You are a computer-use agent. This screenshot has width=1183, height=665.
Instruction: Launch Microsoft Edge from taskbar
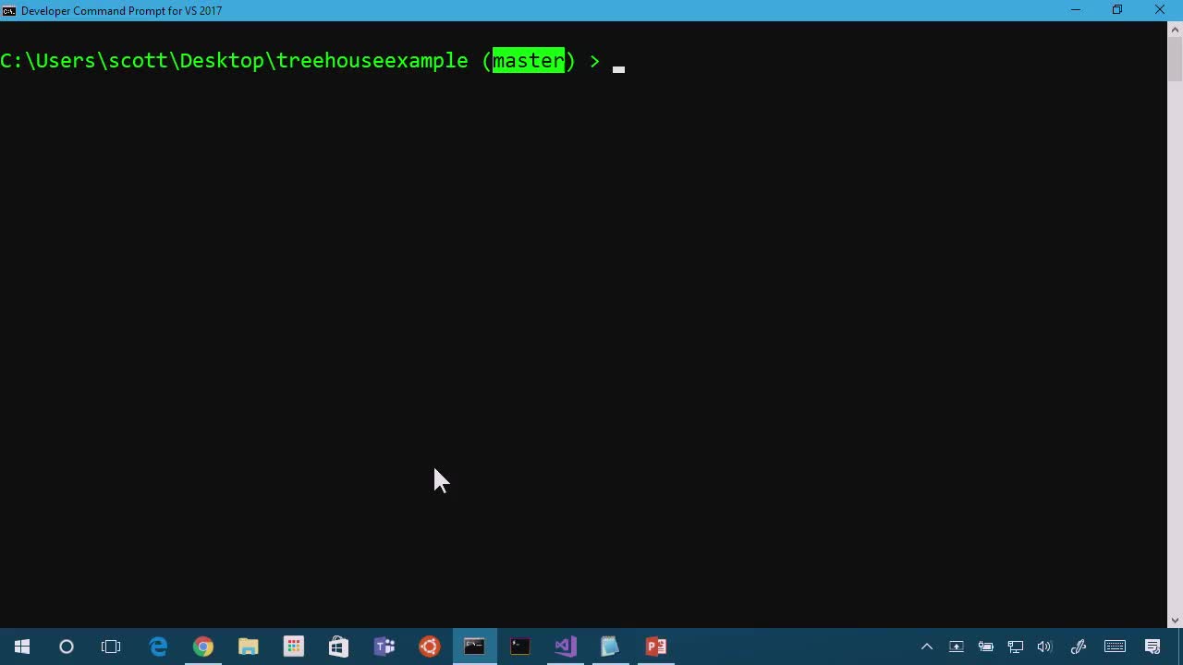coord(158,647)
